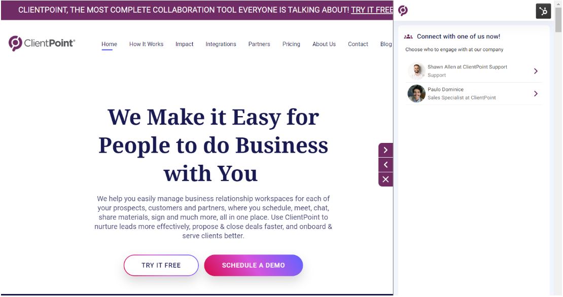Image resolution: width=563 pixels, height=297 pixels.
Task: Click the side panel vertical scrollbar
Action: coord(558,20)
